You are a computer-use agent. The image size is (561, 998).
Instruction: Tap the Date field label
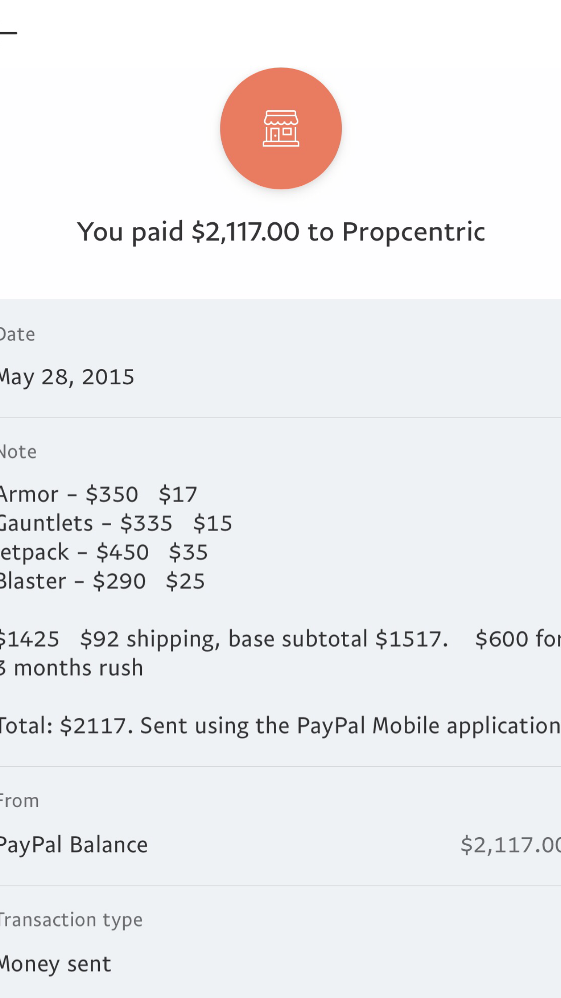coord(17,334)
